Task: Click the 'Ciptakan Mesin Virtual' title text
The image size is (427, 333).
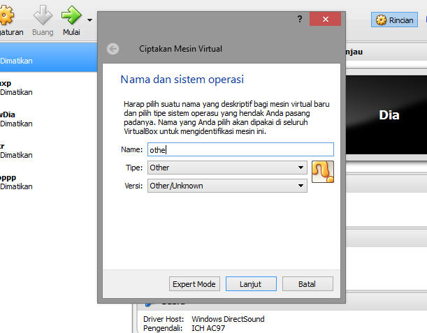Action: (x=180, y=49)
